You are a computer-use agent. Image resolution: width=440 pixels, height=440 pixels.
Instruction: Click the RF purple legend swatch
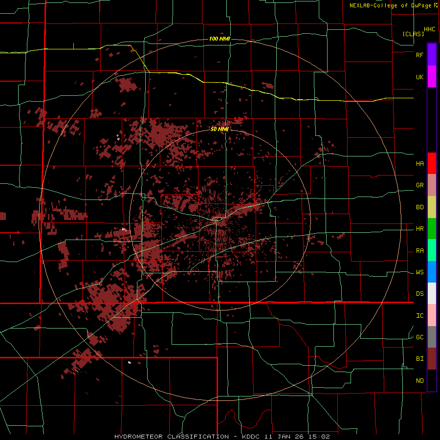(432, 55)
